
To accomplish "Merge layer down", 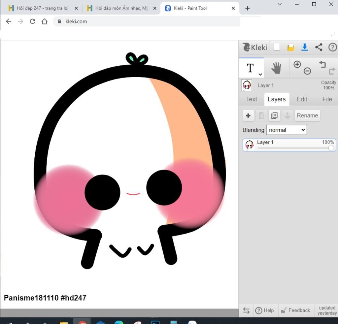I will tap(287, 115).
